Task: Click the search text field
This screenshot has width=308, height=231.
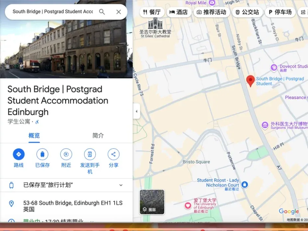Action: [53, 12]
